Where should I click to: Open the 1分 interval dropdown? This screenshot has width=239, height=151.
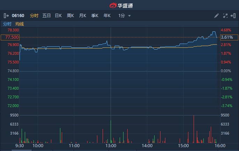pos(121,16)
